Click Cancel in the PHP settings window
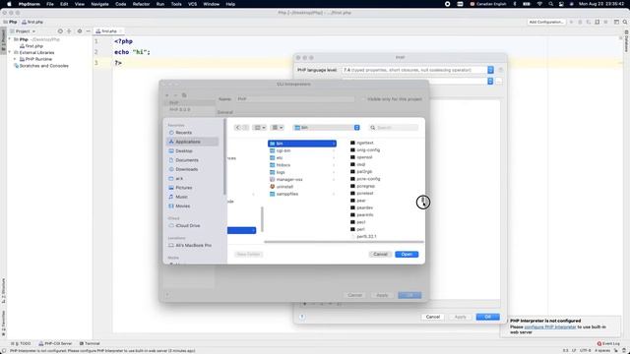 [433, 317]
